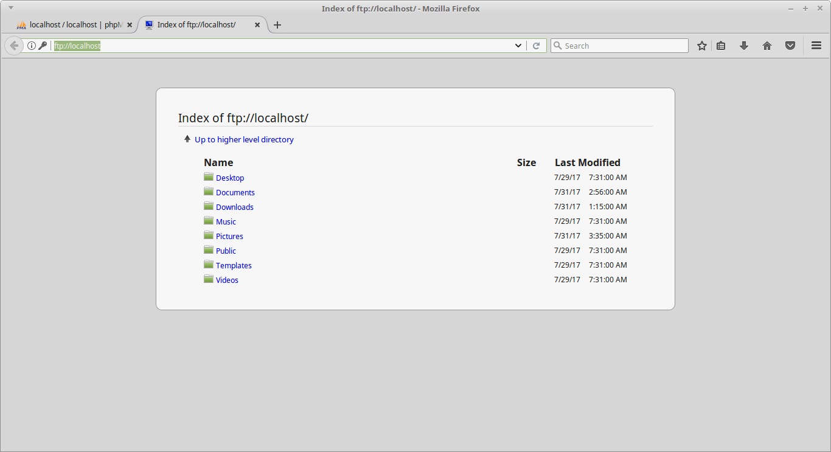Screen dimensions: 831x452
Task: Open the Firefox hamburger menu
Action: coord(816,45)
